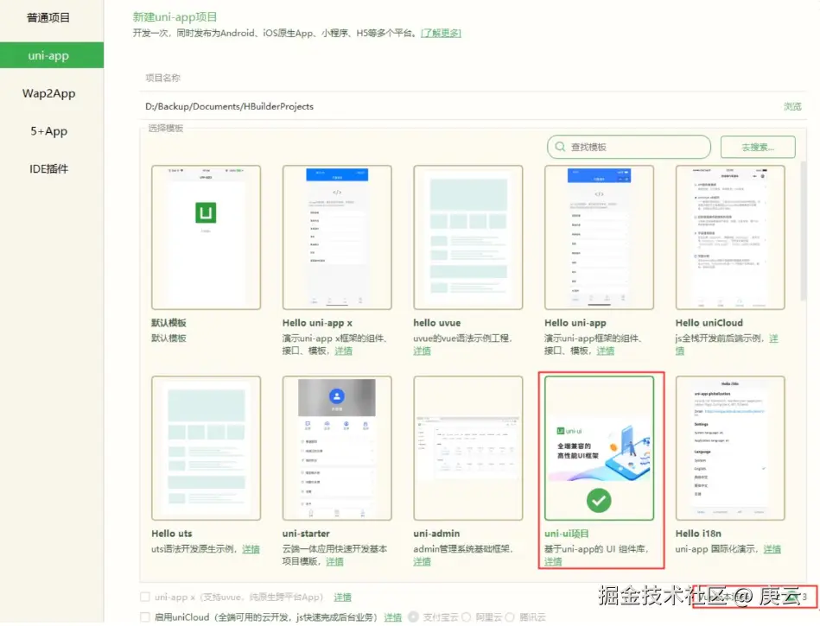Select the Hello uni-app template thumbnail

coord(599,237)
